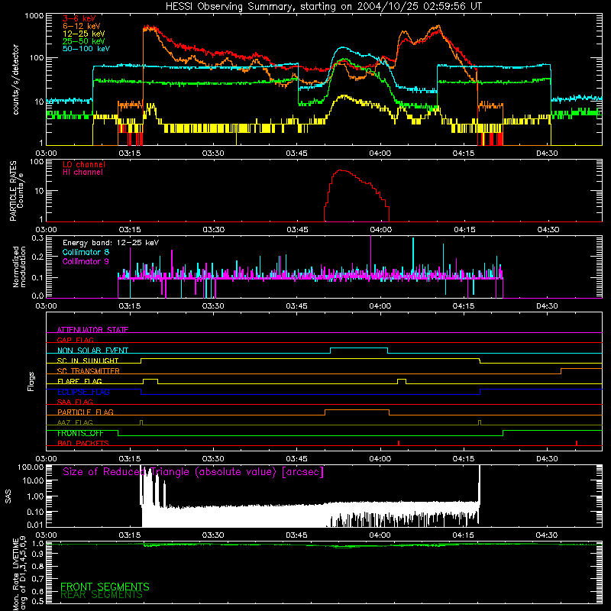This screenshot has width=611, height=611.
Task: Click the Collimator 8 legend label
Action: tap(86, 252)
